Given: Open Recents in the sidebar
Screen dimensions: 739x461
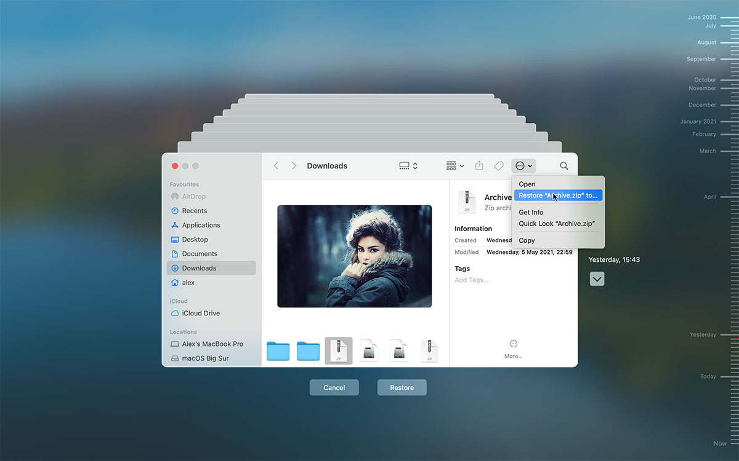Looking at the screenshot, I should [211, 211].
